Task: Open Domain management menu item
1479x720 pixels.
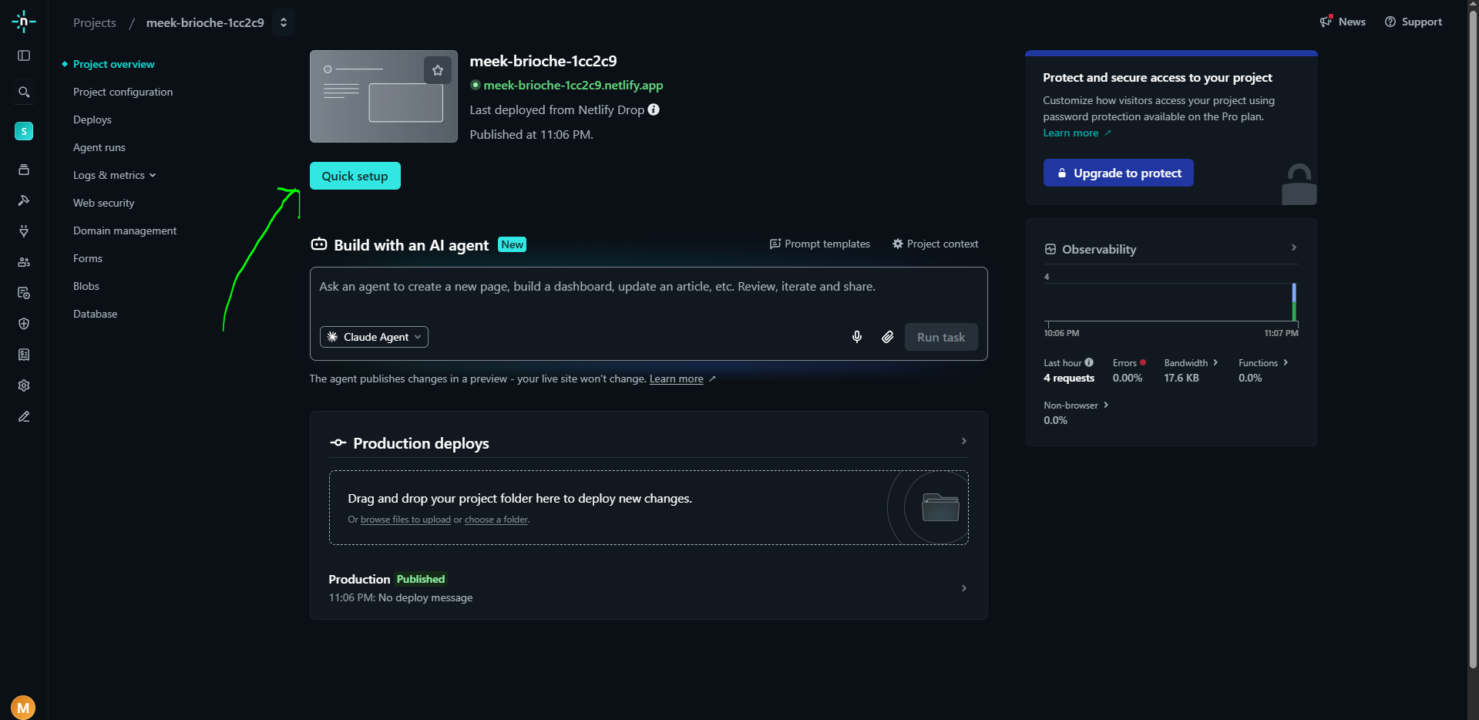Action: [x=125, y=230]
